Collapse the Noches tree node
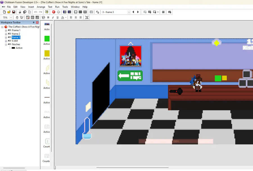 coord(6,45)
